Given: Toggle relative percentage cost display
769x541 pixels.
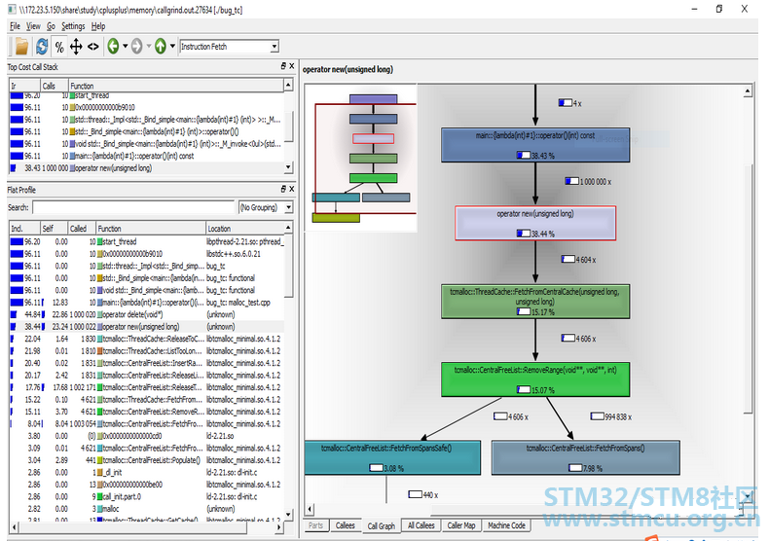Looking at the screenshot, I should [59, 47].
